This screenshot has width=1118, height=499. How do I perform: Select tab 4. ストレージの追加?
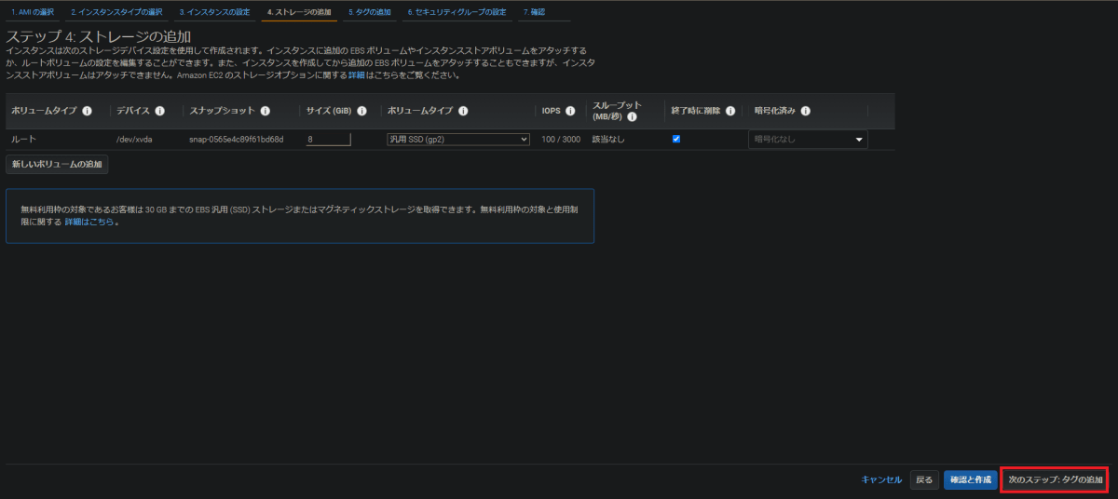[299, 12]
